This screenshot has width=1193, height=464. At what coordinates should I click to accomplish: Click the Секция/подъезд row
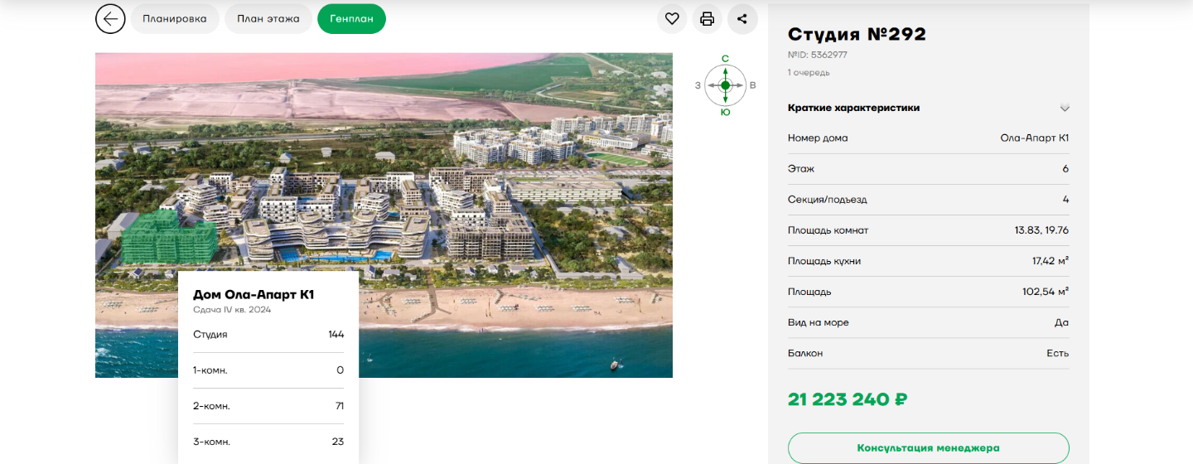[928, 200]
